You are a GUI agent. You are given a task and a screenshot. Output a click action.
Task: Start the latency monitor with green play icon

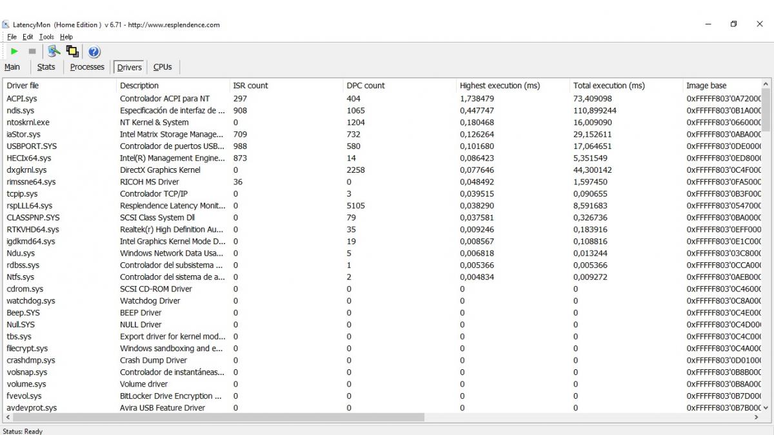pos(14,52)
